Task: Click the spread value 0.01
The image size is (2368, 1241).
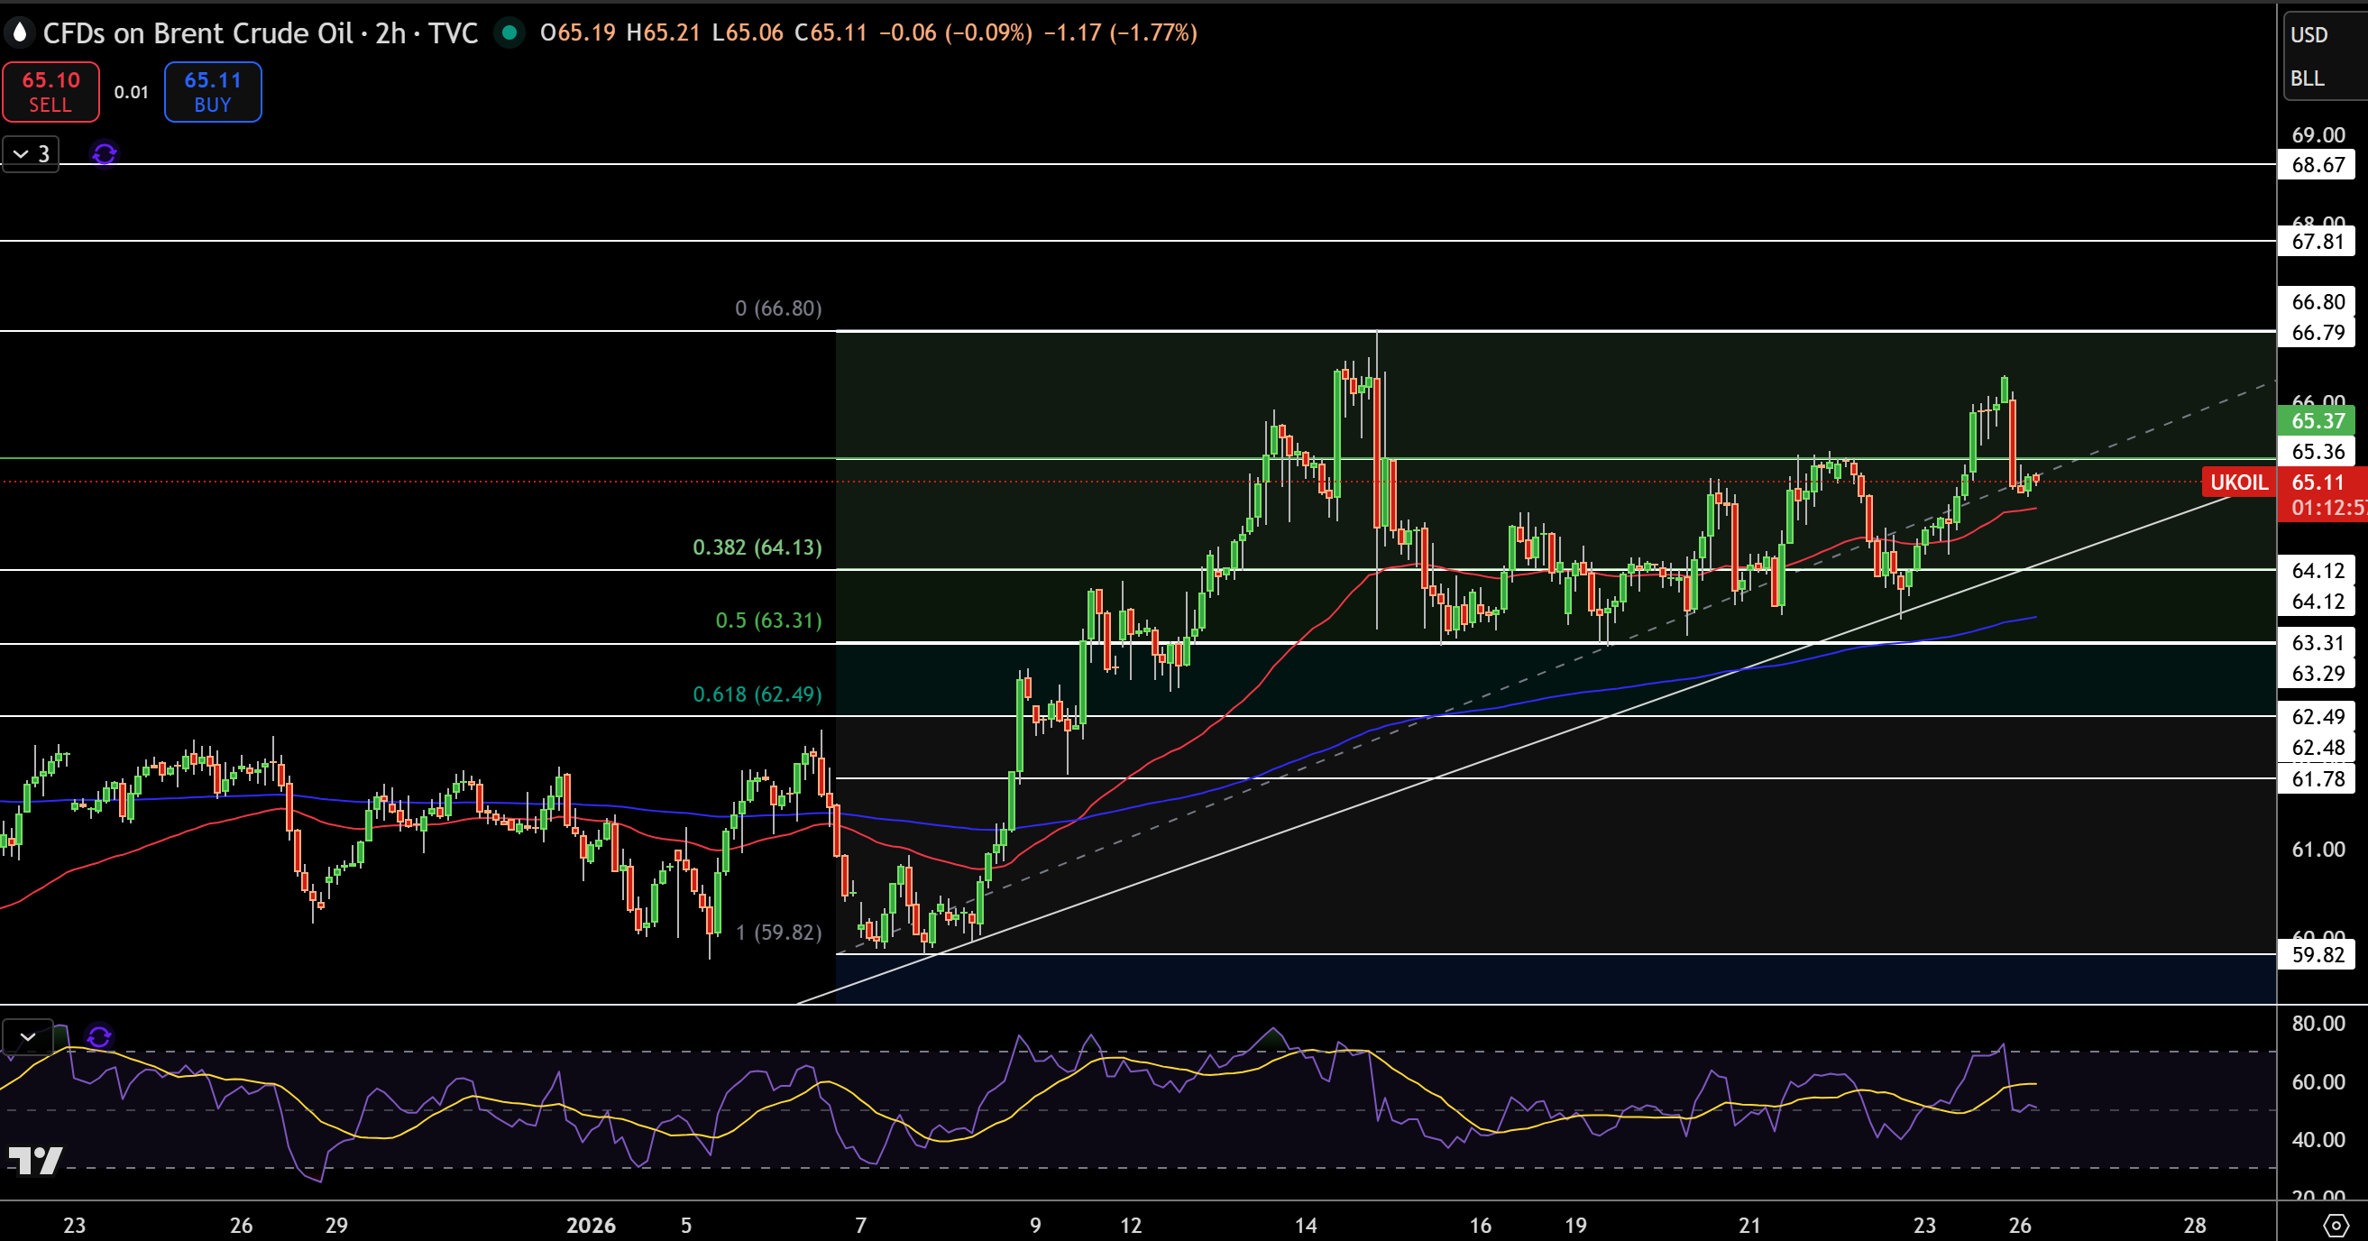Action: click(132, 92)
